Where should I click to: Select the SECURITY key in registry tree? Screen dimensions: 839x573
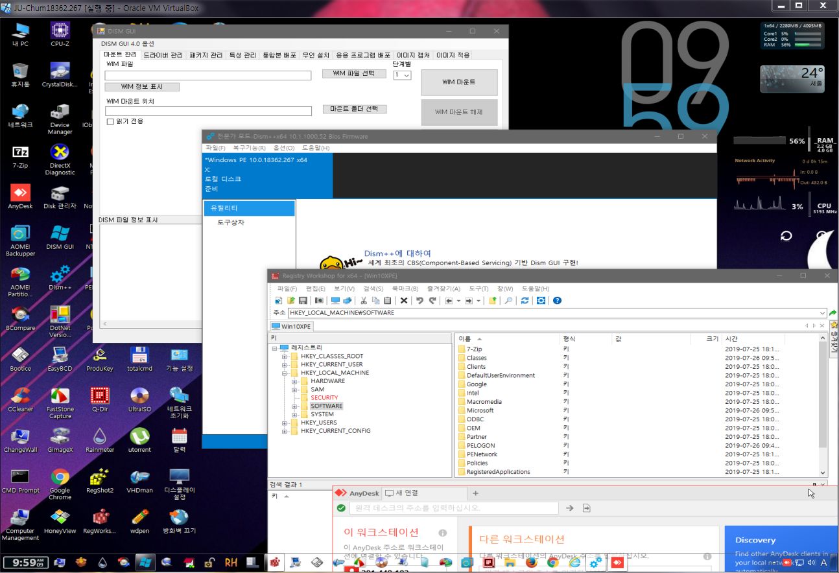click(324, 397)
